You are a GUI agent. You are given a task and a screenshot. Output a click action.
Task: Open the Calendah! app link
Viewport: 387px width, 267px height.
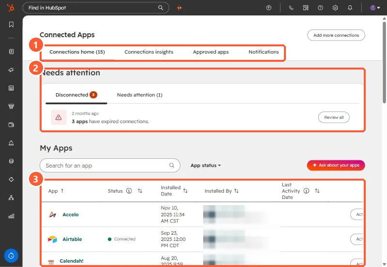72,261
